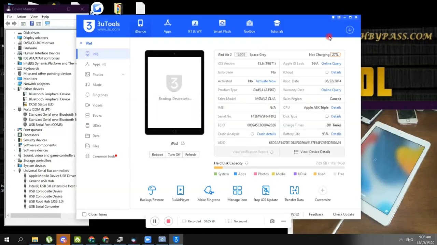Click the Reboot button
The width and height of the screenshot is (437, 245).
(x=157, y=154)
